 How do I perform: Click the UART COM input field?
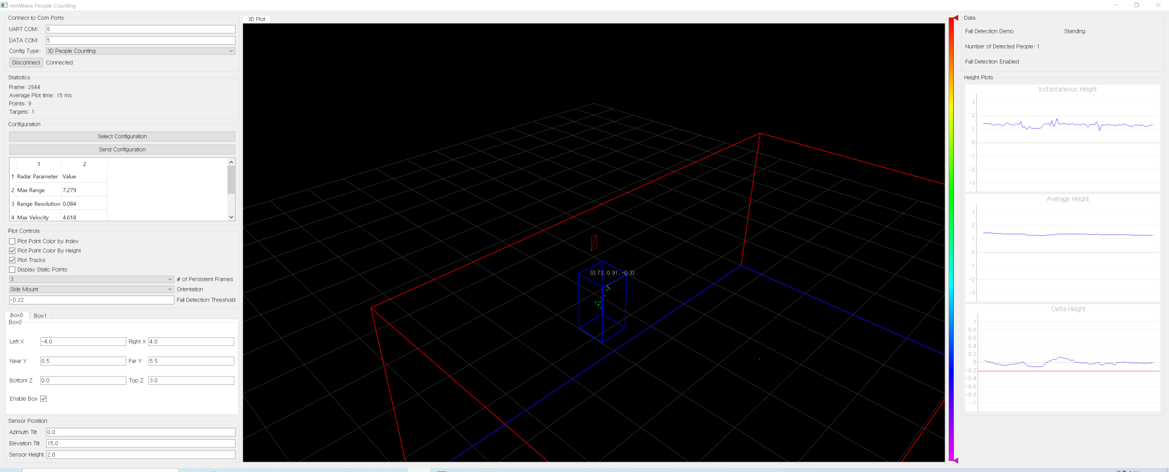click(141, 29)
